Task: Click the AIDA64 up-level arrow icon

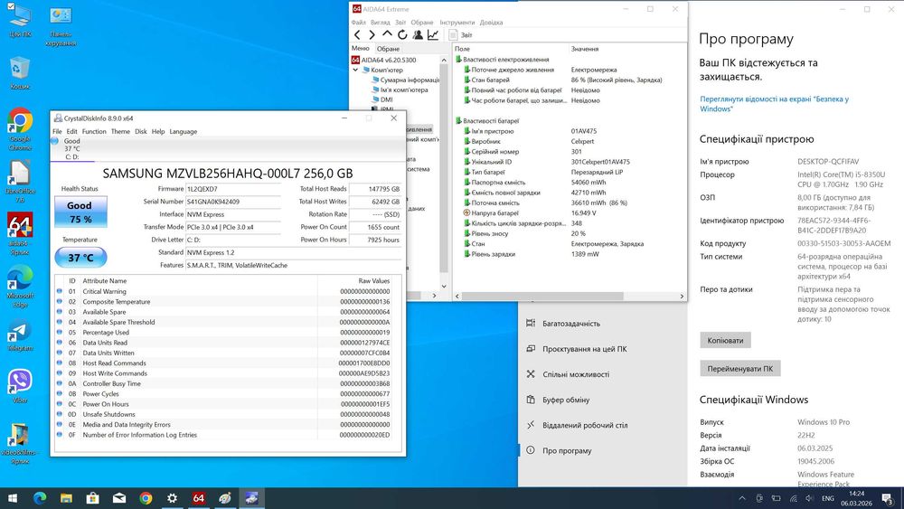Action: [387, 34]
